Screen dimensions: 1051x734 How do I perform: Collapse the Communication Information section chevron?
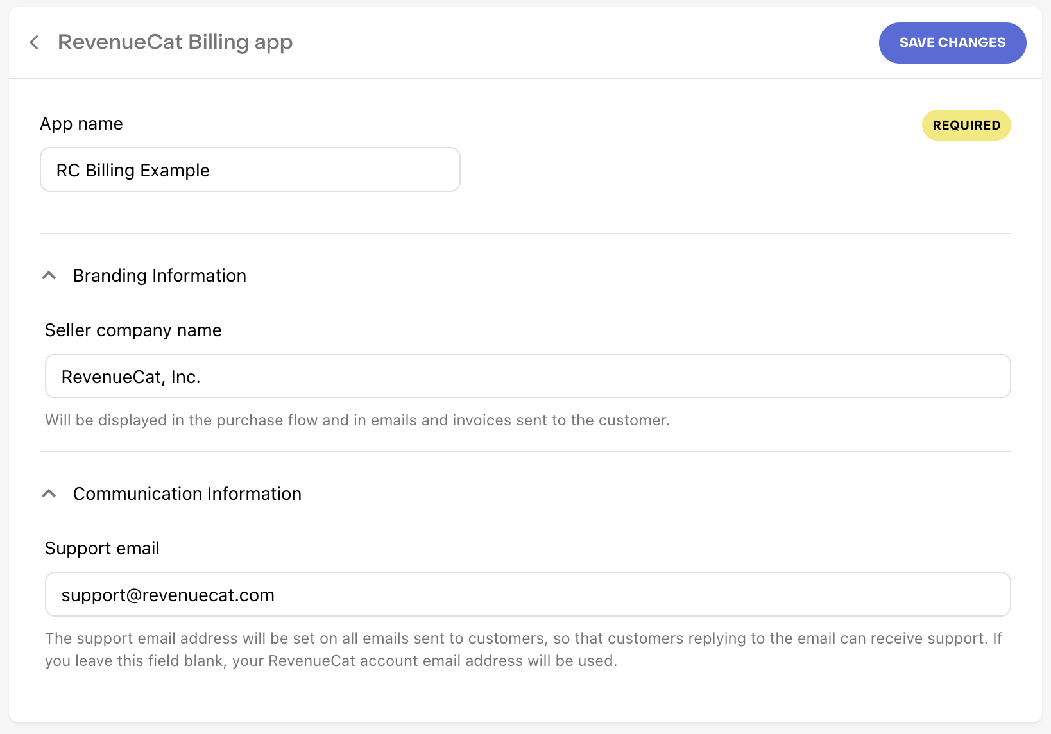point(49,493)
